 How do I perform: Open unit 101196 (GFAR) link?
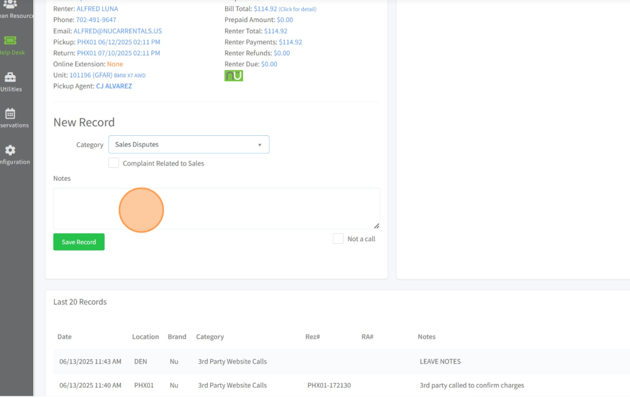pos(90,75)
